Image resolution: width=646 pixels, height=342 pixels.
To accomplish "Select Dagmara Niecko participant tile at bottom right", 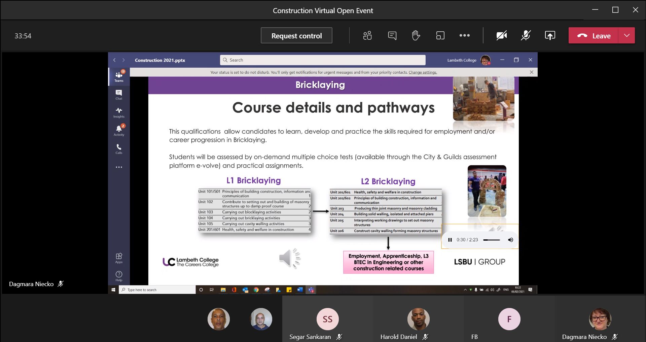I will (x=600, y=319).
